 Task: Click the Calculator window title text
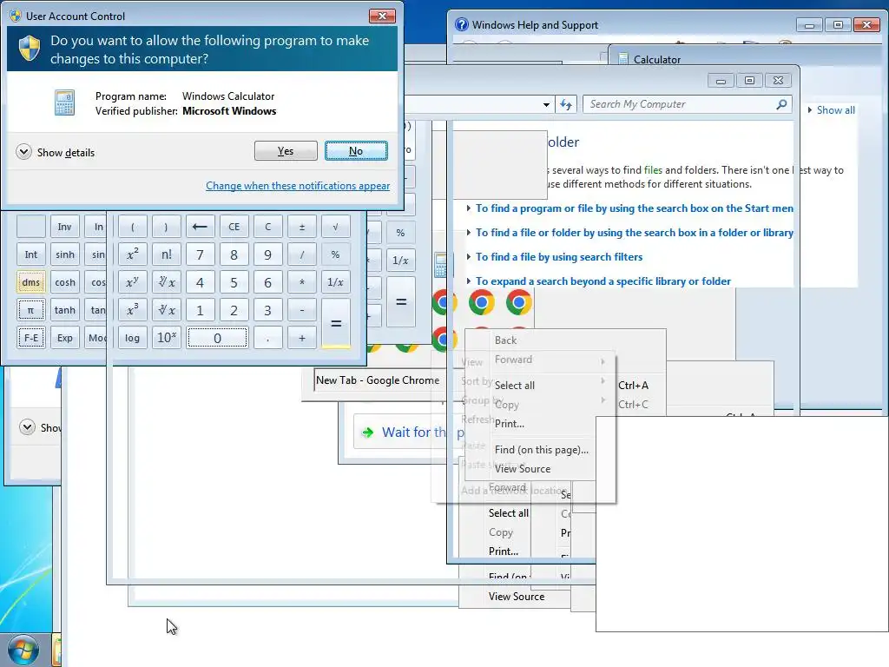click(657, 60)
